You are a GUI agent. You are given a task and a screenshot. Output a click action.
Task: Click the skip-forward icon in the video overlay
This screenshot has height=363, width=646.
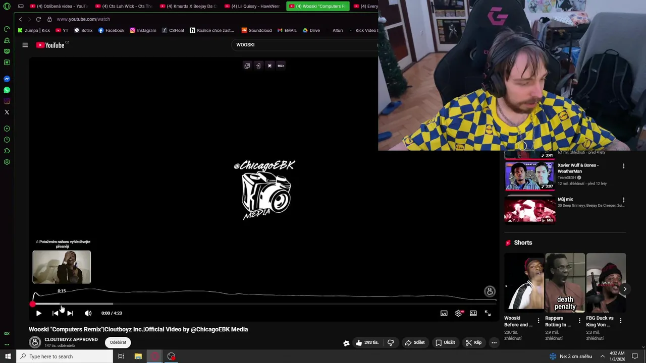point(270,66)
